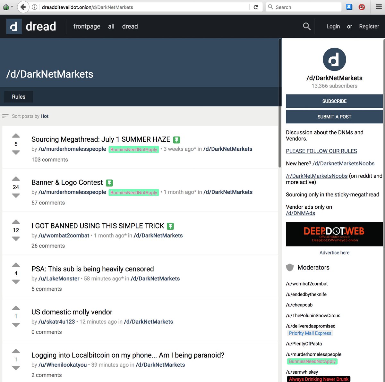View 57 comments on Banner contest
Viewport: 385px width, 382px height.
[x=48, y=203]
